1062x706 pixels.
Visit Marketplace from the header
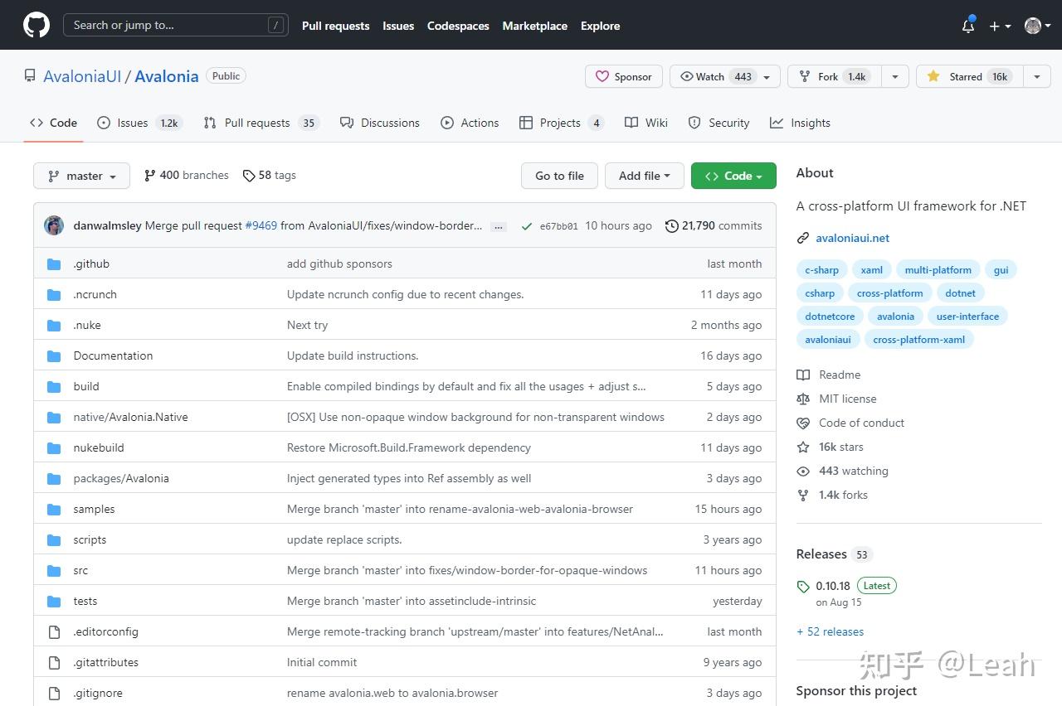535,26
